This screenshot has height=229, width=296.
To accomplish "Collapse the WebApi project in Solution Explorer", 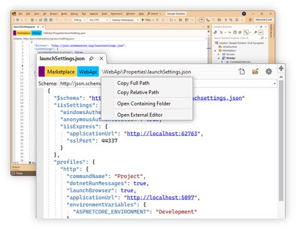I will [219, 58].
